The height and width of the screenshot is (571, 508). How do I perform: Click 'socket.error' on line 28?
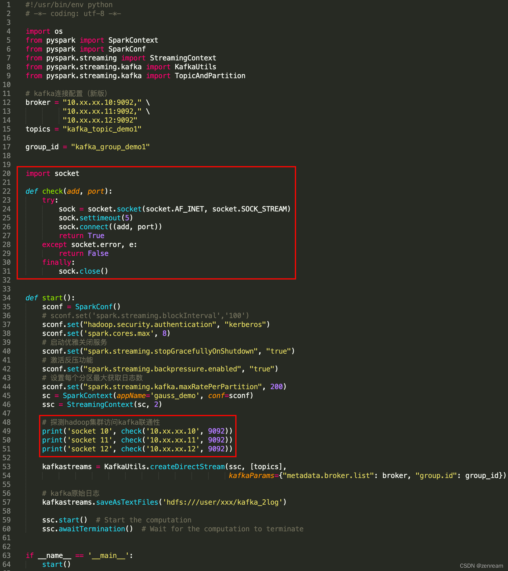(x=96, y=245)
